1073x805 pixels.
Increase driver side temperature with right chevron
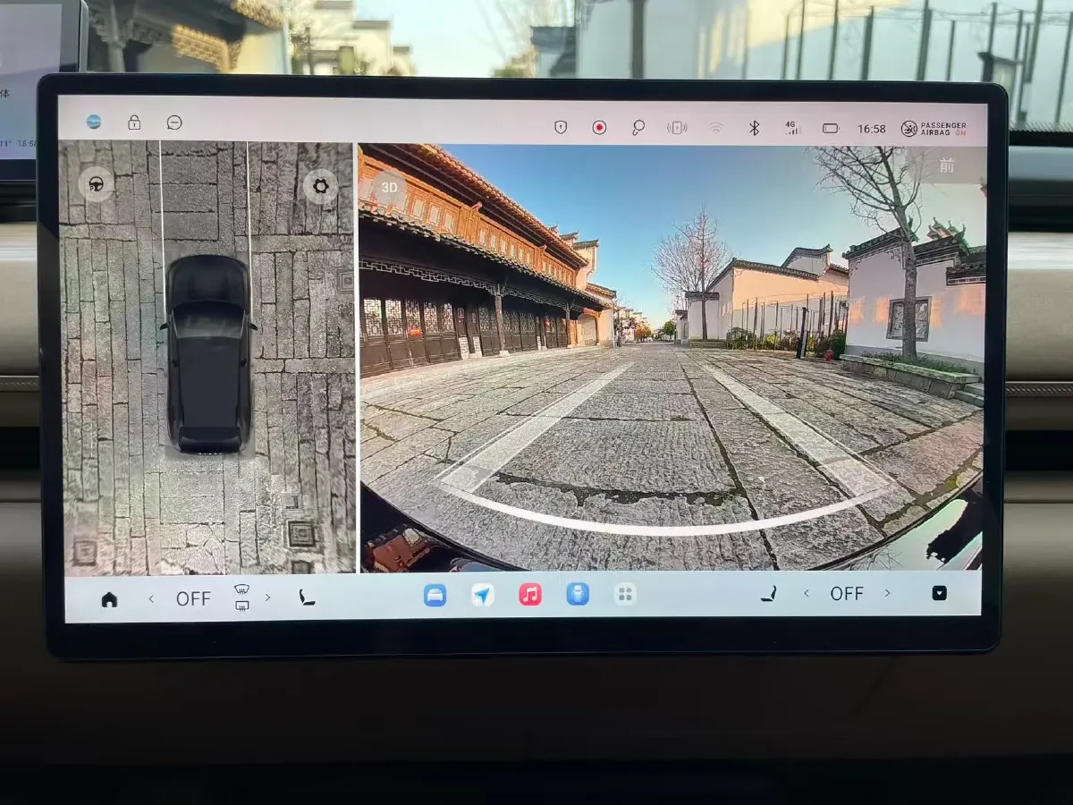267,597
